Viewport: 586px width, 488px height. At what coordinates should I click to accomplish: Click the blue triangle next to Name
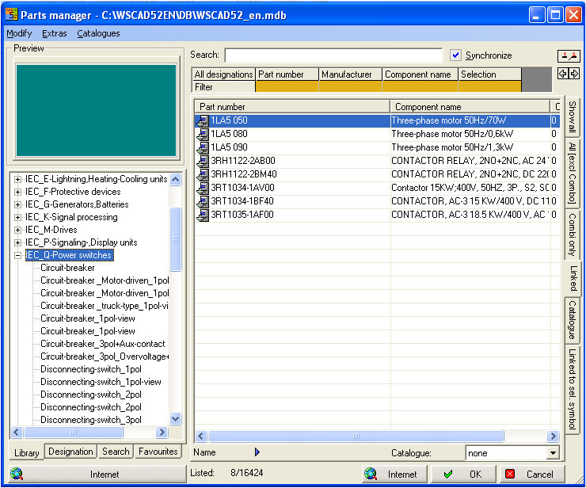coord(257,452)
